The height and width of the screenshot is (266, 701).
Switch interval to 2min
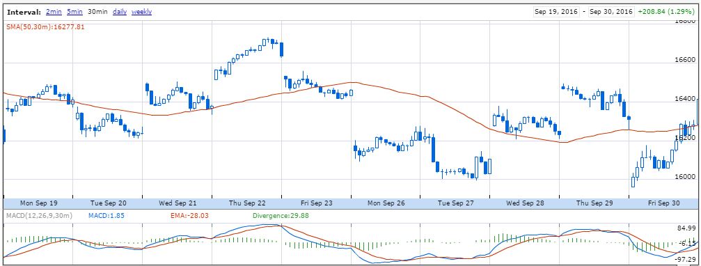point(54,12)
